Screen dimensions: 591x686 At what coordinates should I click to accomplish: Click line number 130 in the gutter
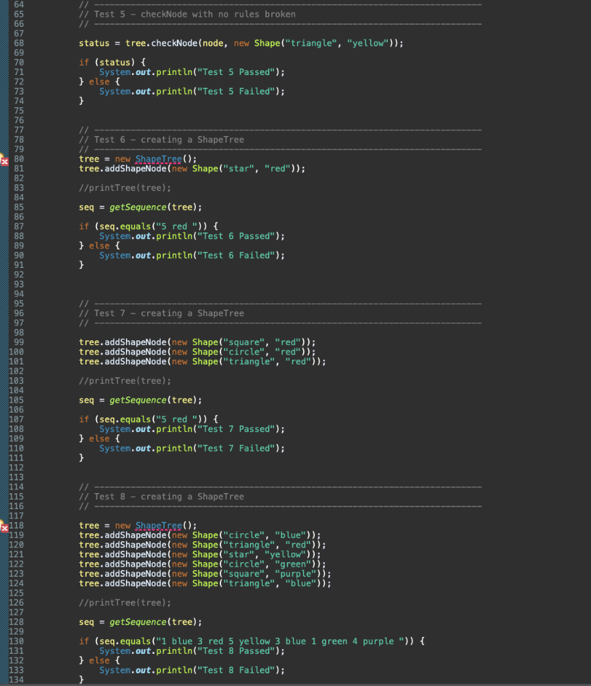[18, 641]
